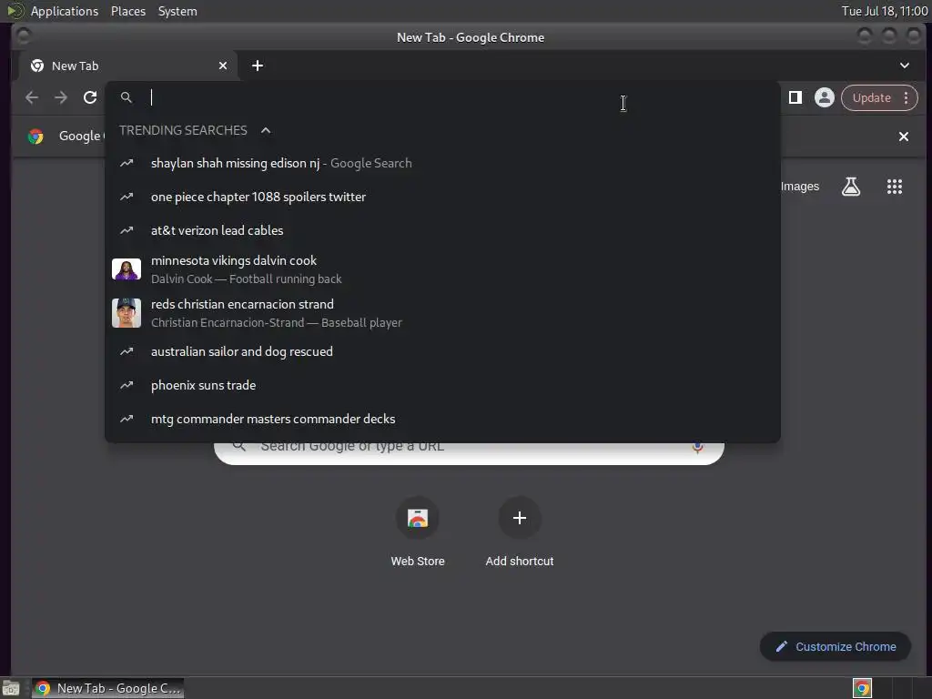Click the show desktop icon in taskbar
Image resolution: width=932 pixels, height=699 pixels.
[x=11, y=688]
